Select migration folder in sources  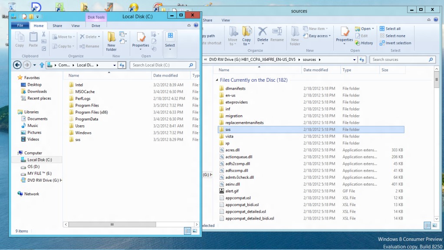pyautogui.click(x=234, y=116)
